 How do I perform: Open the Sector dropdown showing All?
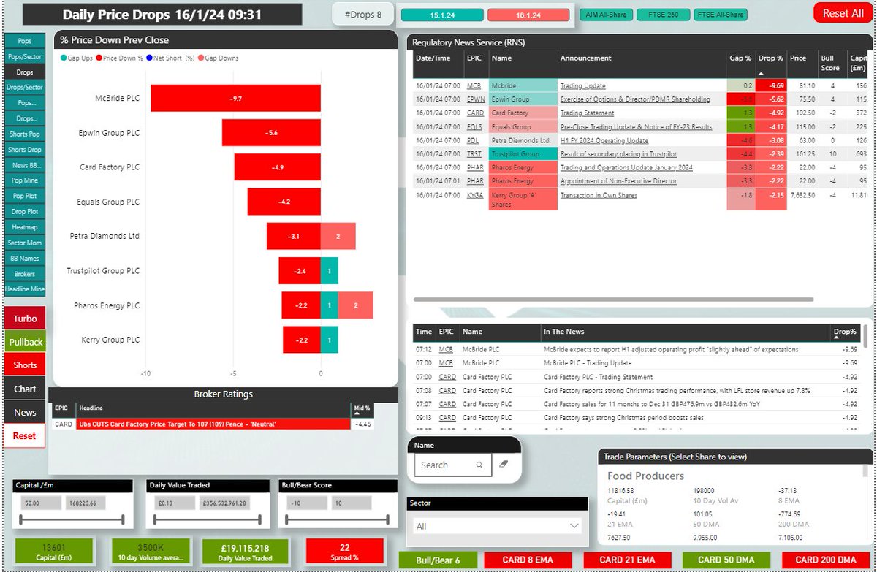(497, 525)
